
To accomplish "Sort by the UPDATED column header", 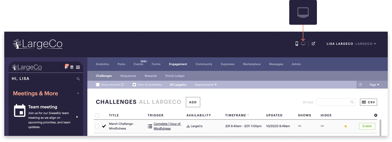I will coord(274,115).
